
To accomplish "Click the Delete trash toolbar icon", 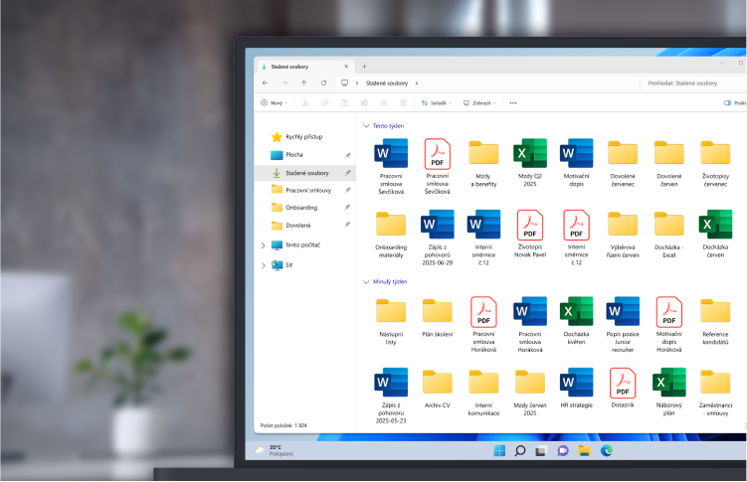I will (x=404, y=102).
